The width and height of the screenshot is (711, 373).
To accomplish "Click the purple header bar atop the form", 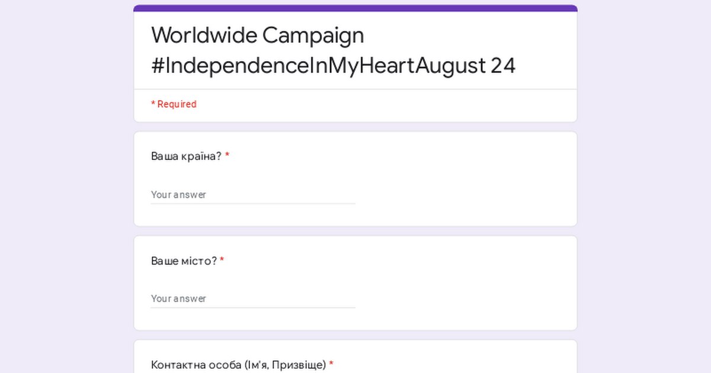I will tap(355, 8).
